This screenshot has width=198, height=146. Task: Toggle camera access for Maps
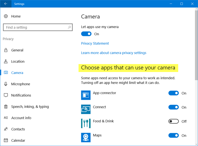coord(174,135)
